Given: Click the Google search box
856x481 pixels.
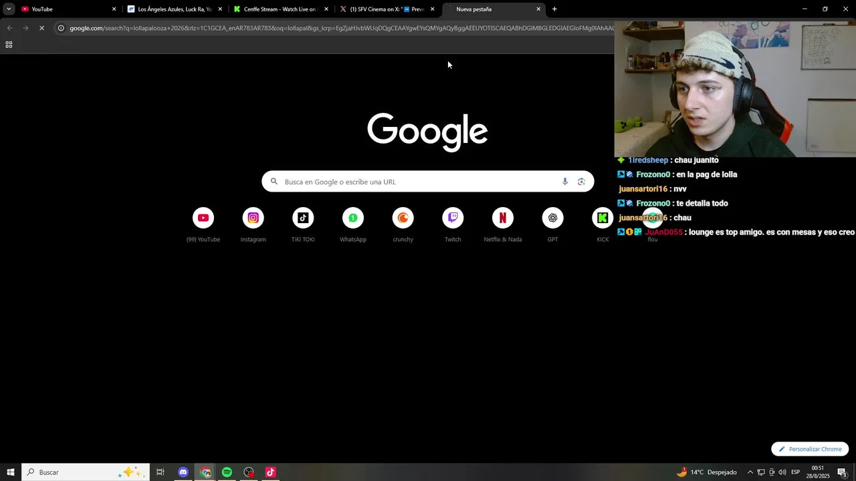Looking at the screenshot, I should (428, 182).
